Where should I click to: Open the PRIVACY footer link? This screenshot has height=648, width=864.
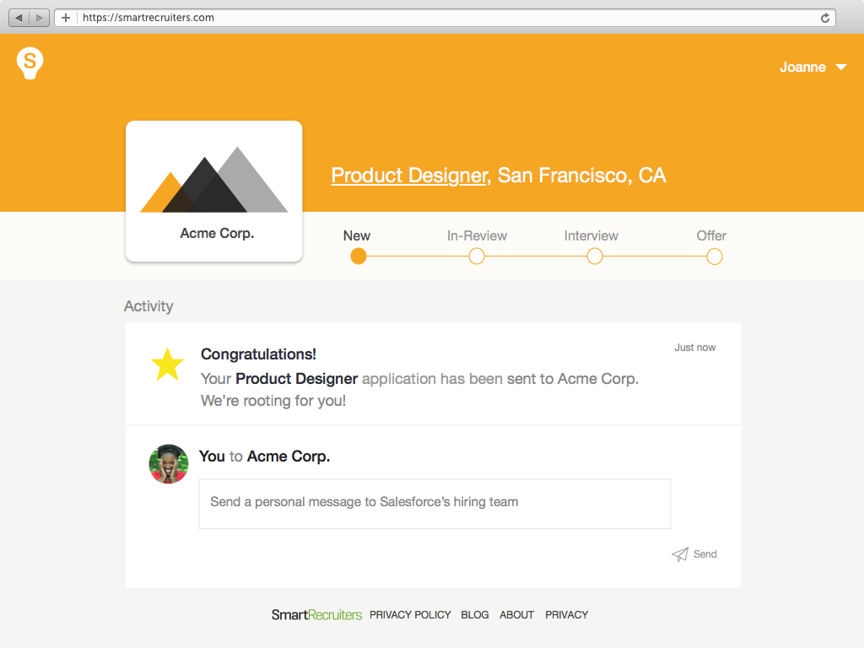coord(566,615)
